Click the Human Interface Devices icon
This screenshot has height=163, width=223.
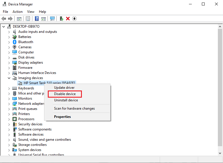(x=15, y=73)
